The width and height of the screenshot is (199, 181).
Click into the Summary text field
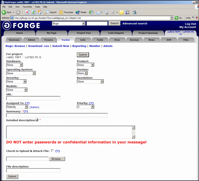click(x=57, y=115)
